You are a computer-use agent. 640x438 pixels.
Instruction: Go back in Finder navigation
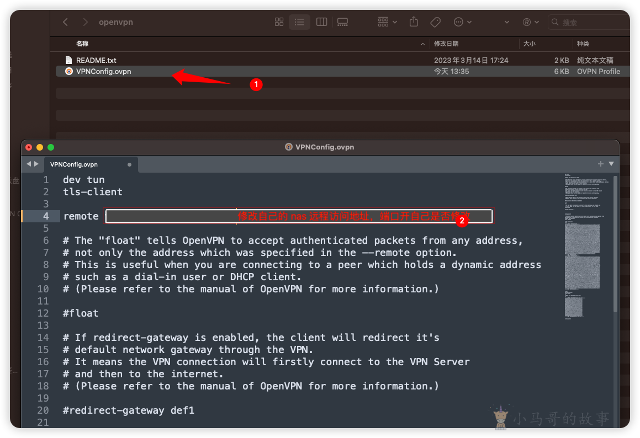pyautogui.click(x=65, y=22)
